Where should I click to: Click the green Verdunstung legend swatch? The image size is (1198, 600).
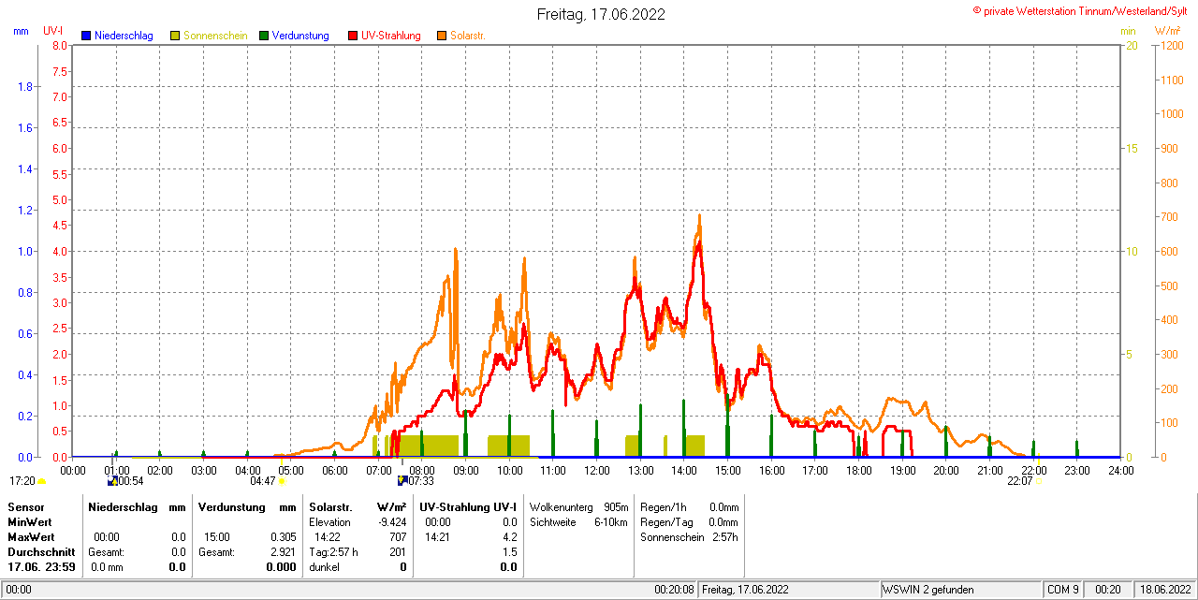tap(264, 36)
